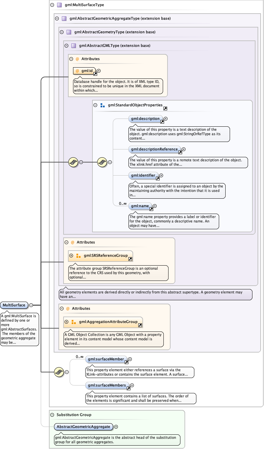
Task: Collapse the MultiSurface root element
Action: tap(31, 305)
